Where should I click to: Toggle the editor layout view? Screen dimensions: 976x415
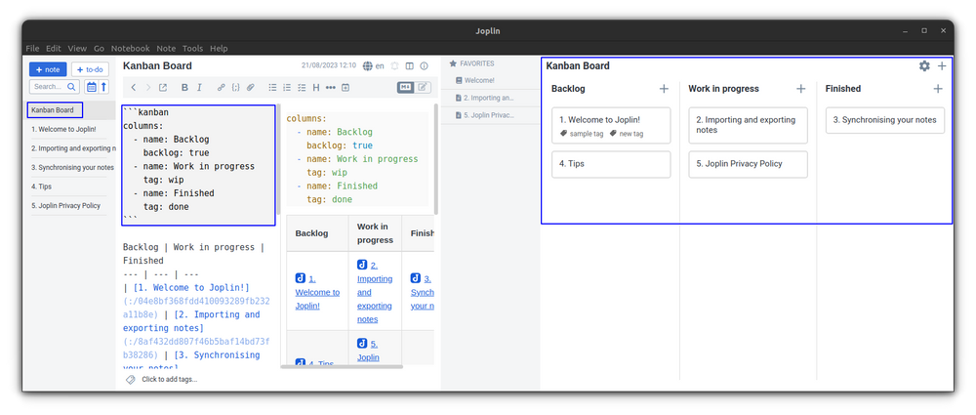click(x=409, y=66)
